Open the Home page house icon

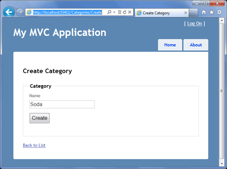204,12
